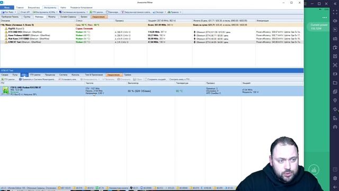
Task: Select the AMD Radeon RX 6700 XT row
Action: pos(152,91)
